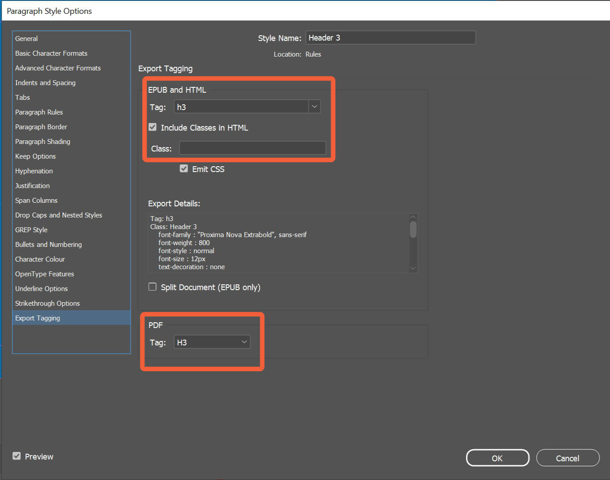Select the General settings category

click(26, 38)
